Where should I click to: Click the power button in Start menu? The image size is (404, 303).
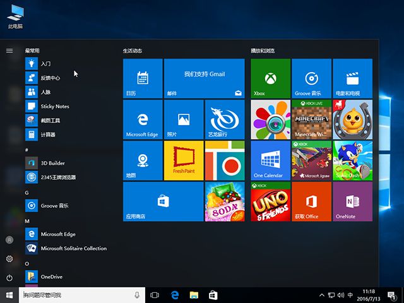9,278
